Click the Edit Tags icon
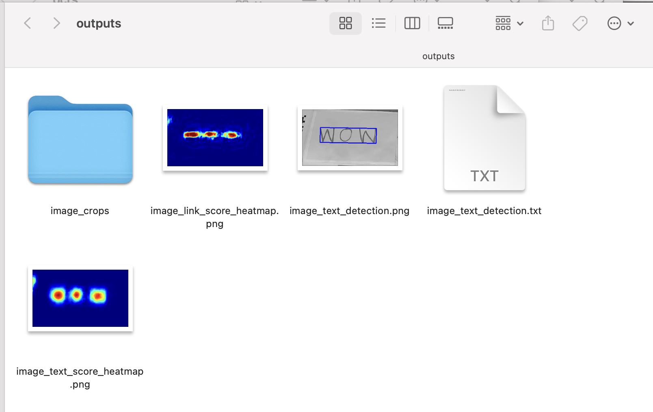Screen dimensions: 653x412 click(x=580, y=24)
